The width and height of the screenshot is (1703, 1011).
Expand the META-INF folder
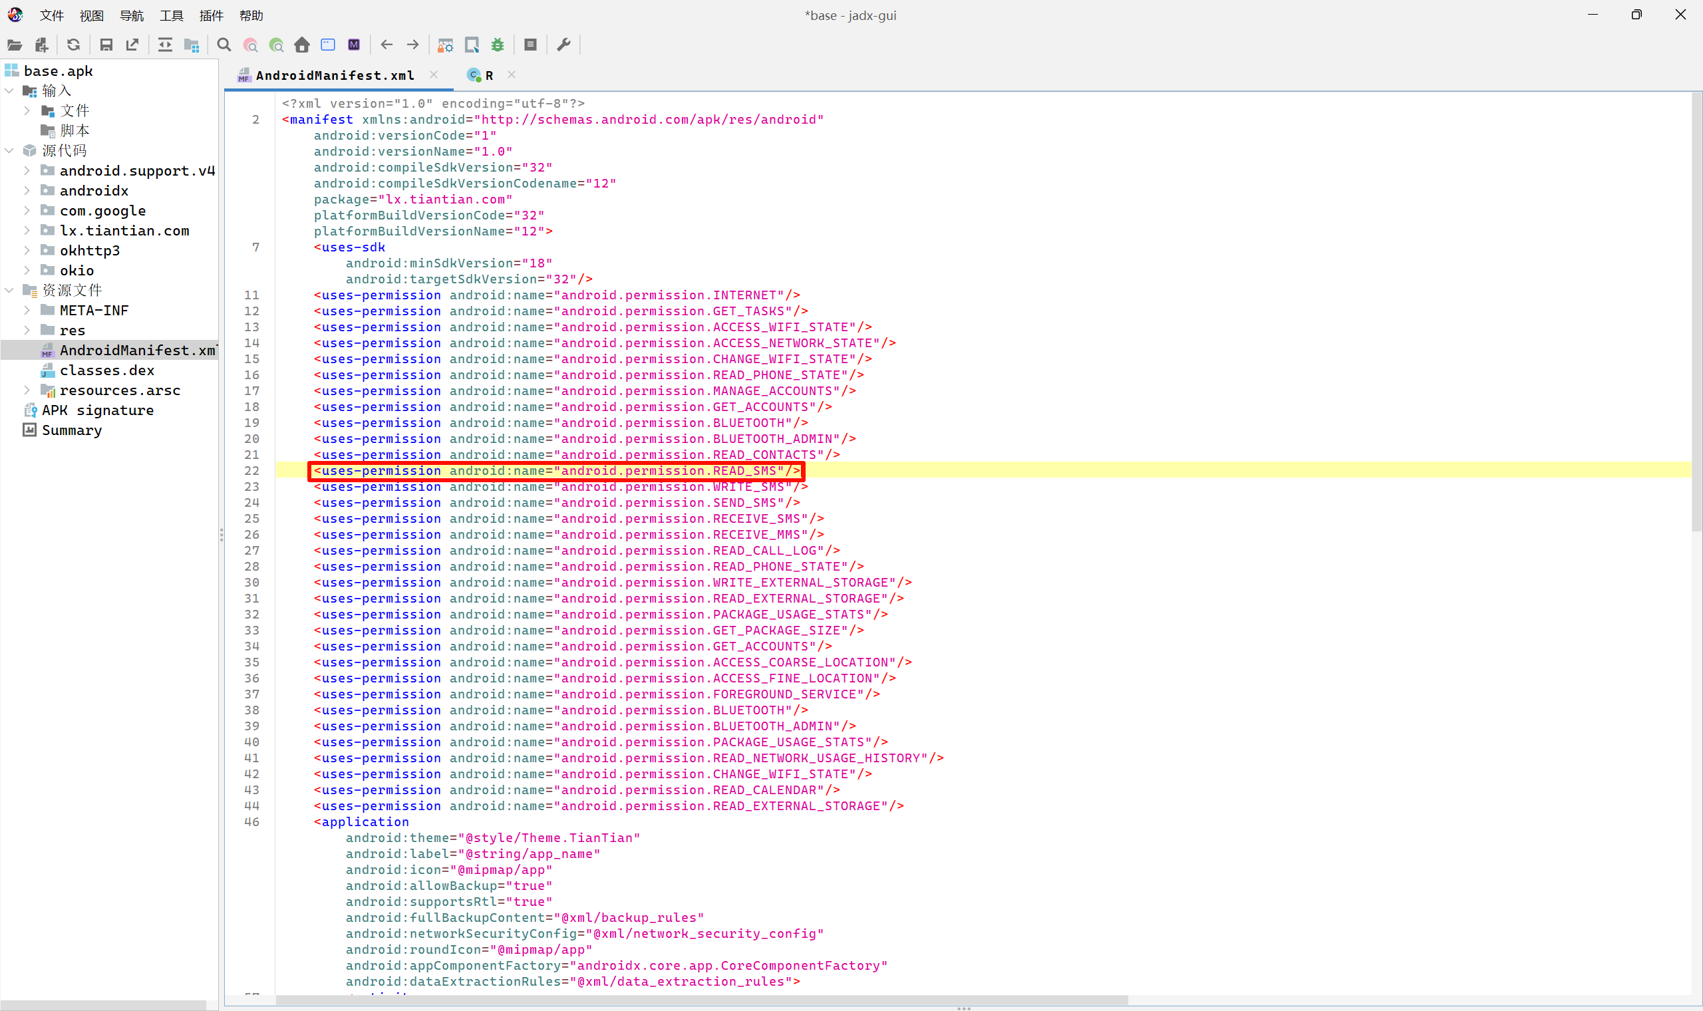tap(27, 311)
